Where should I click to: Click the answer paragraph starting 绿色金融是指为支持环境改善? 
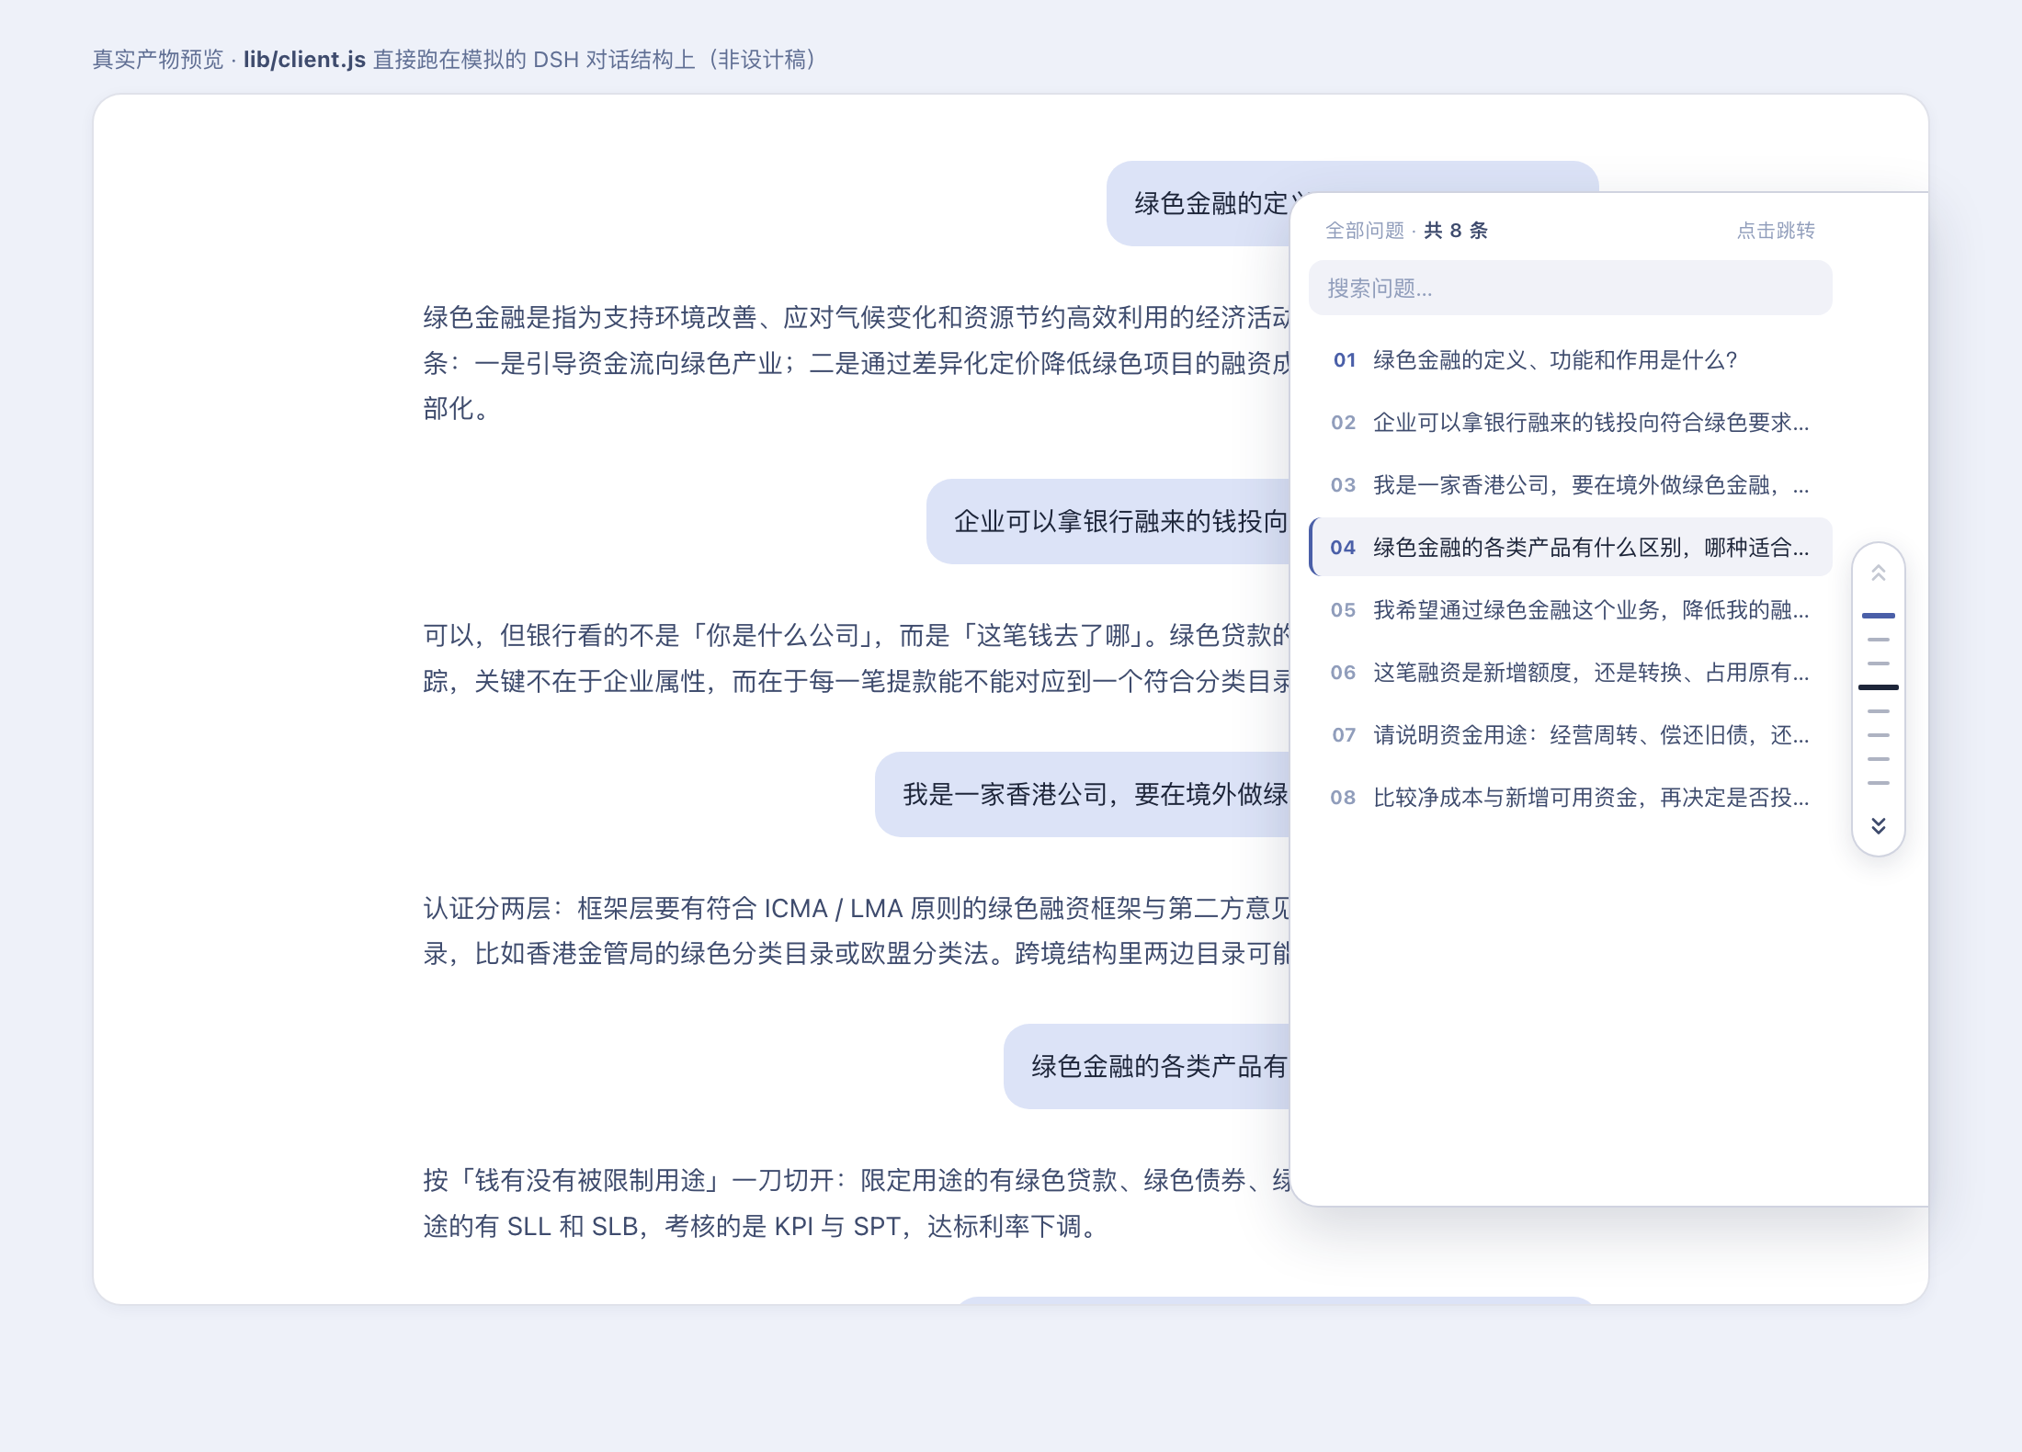856,363
